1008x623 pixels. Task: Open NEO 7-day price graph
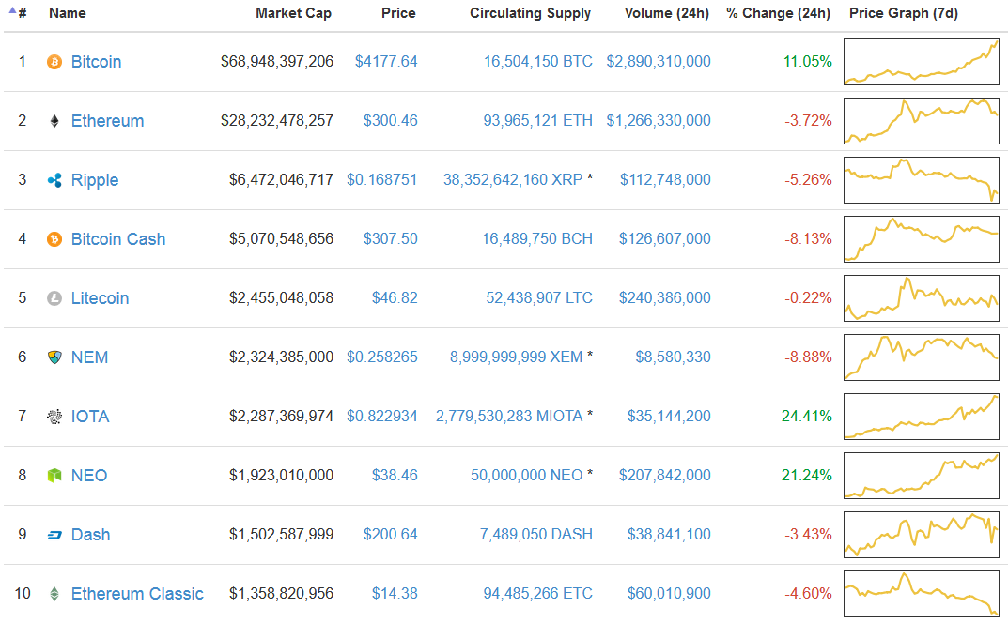(x=922, y=476)
